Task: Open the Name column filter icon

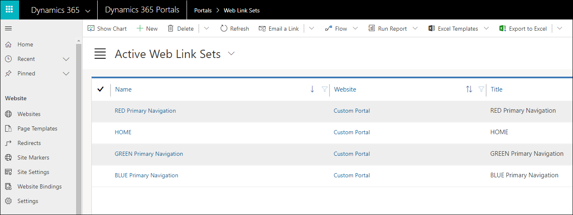Action: 325,89
